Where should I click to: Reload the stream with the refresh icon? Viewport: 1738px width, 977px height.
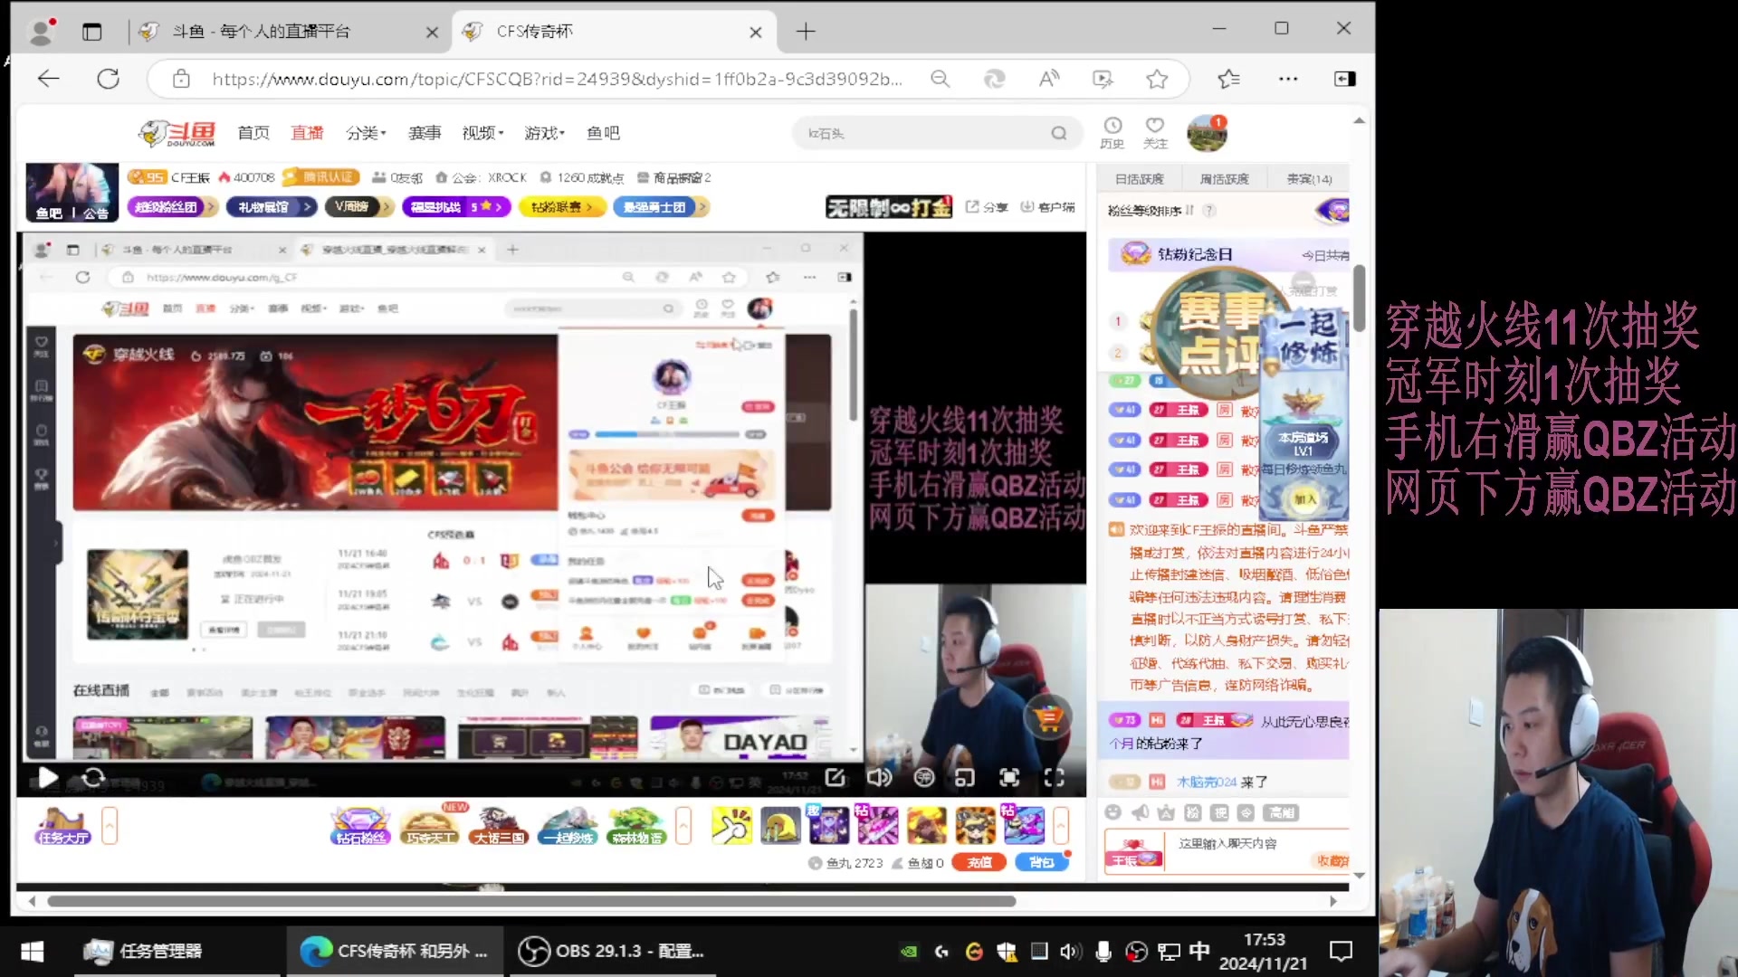pos(93,777)
